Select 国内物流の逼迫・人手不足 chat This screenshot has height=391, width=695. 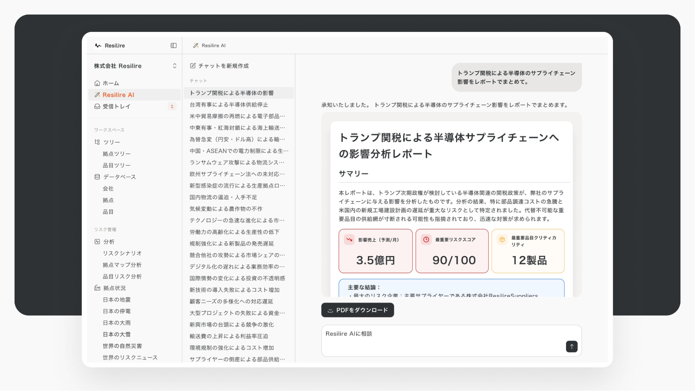(x=223, y=197)
